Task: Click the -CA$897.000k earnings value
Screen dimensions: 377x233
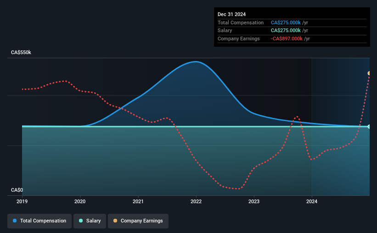Action: (287, 39)
